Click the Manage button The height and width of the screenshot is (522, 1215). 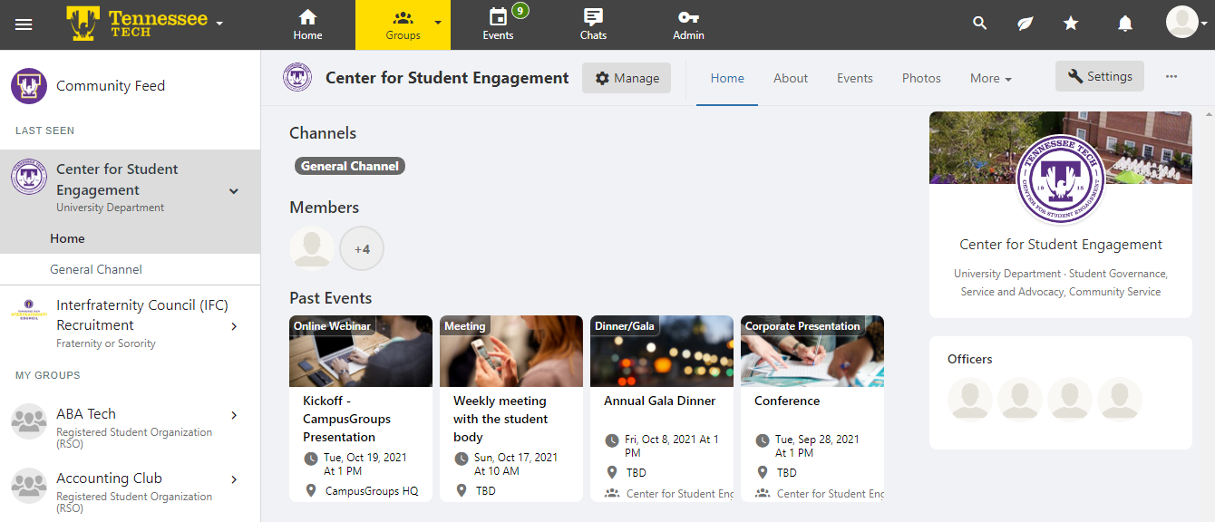pyautogui.click(x=627, y=78)
